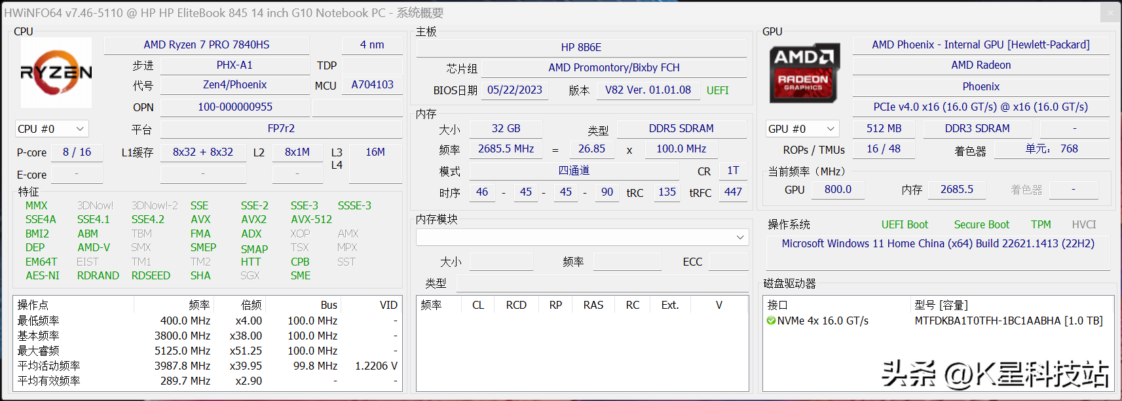Click the Ryzen CPU logo
The width and height of the screenshot is (1122, 401).
pos(56,73)
